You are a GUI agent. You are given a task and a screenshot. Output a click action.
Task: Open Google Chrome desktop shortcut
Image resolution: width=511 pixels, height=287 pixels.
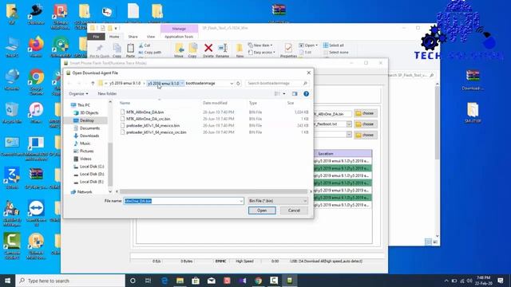36,82
